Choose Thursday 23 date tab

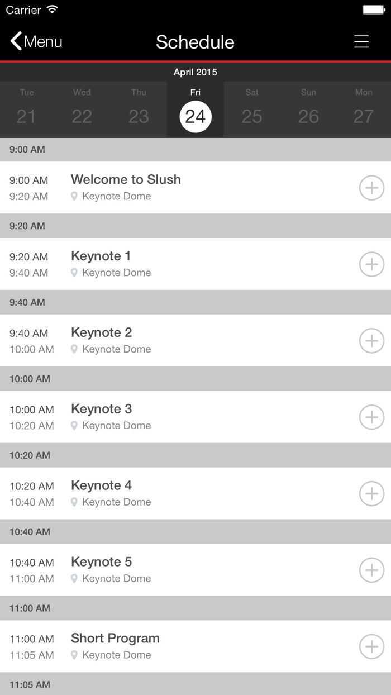click(x=139, y=110)
